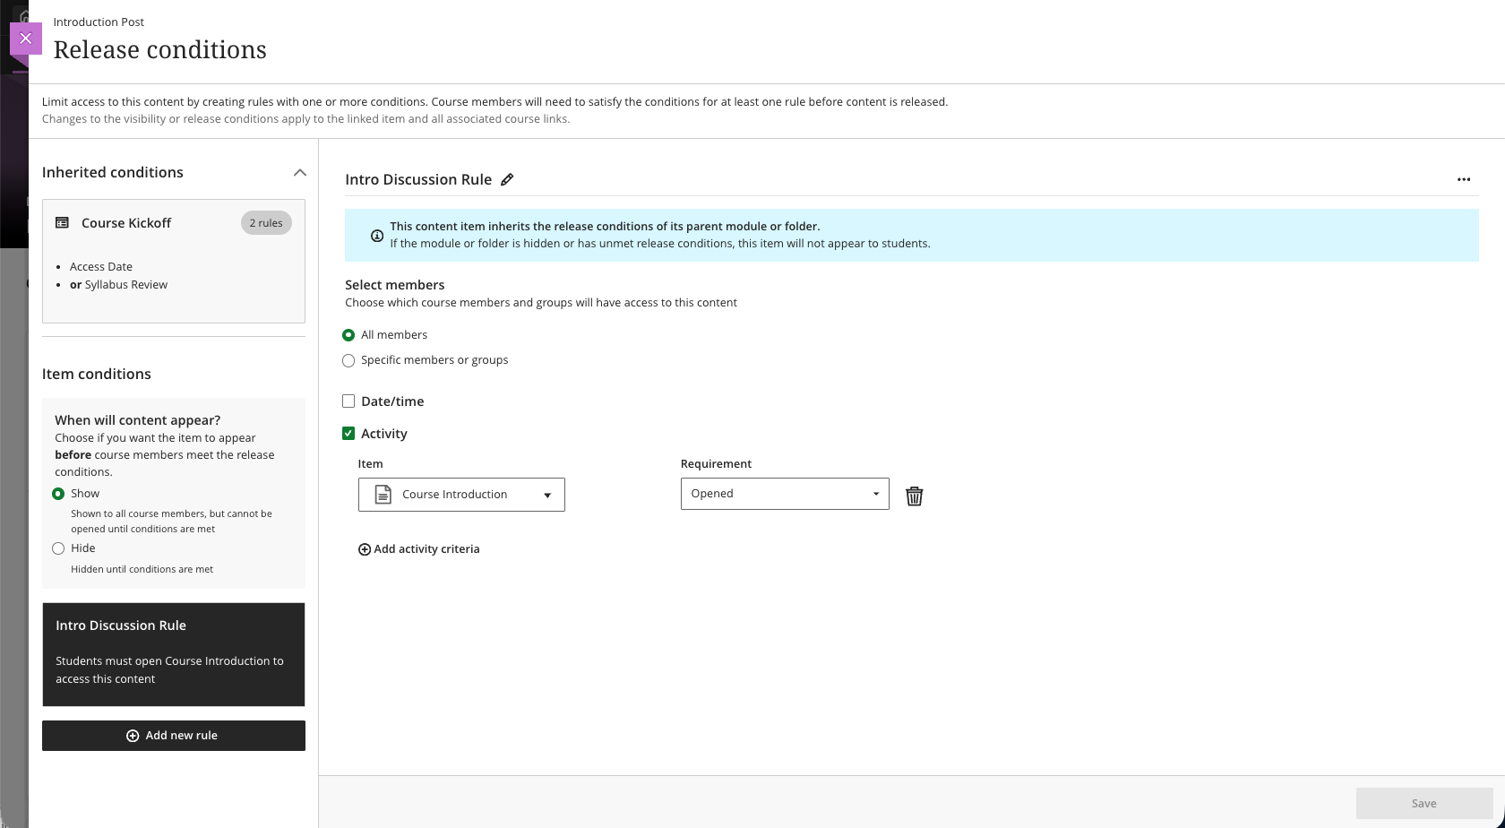1505x828 pixels.
Task: Save the release conditions
Action: [x=1423, y=803]
